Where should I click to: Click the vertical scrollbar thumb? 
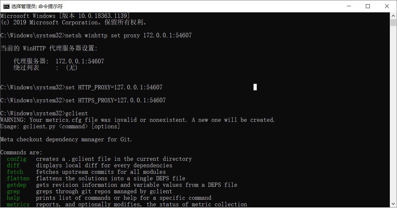pos(393,22)
